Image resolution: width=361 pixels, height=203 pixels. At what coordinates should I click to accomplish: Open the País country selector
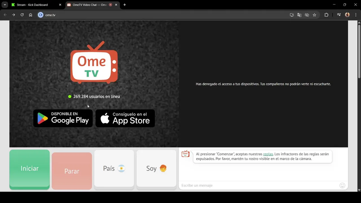114,169
